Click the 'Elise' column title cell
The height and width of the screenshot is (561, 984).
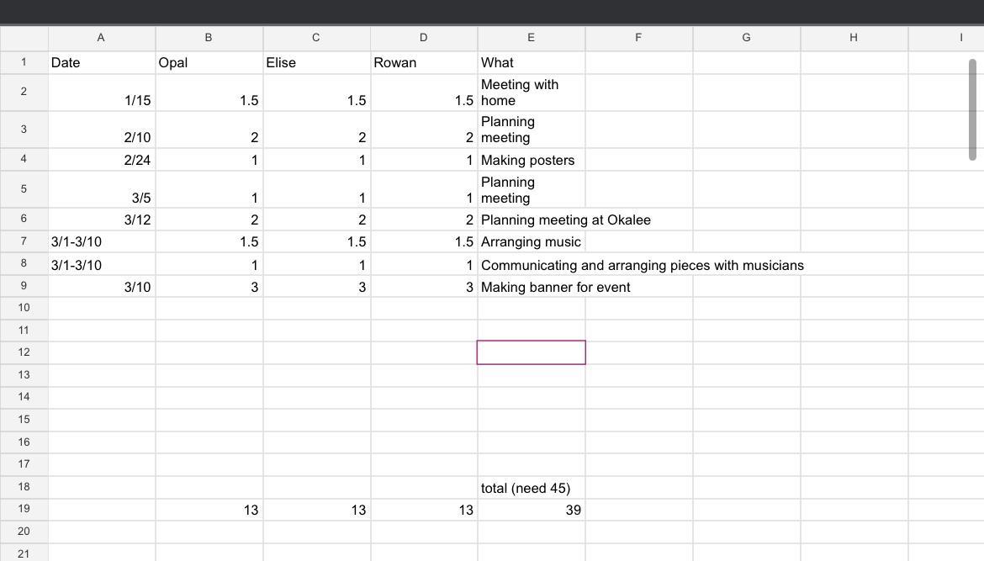[316, 63]
